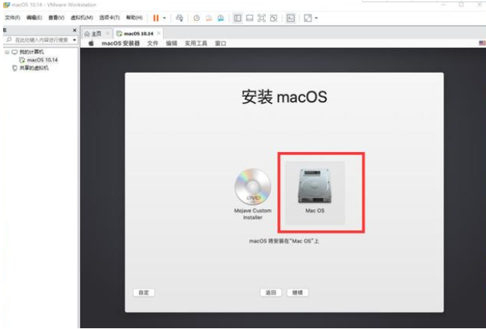Open the 虚拟机(M) menu
This screenshot has height=329, width=486.
(81, 17)
